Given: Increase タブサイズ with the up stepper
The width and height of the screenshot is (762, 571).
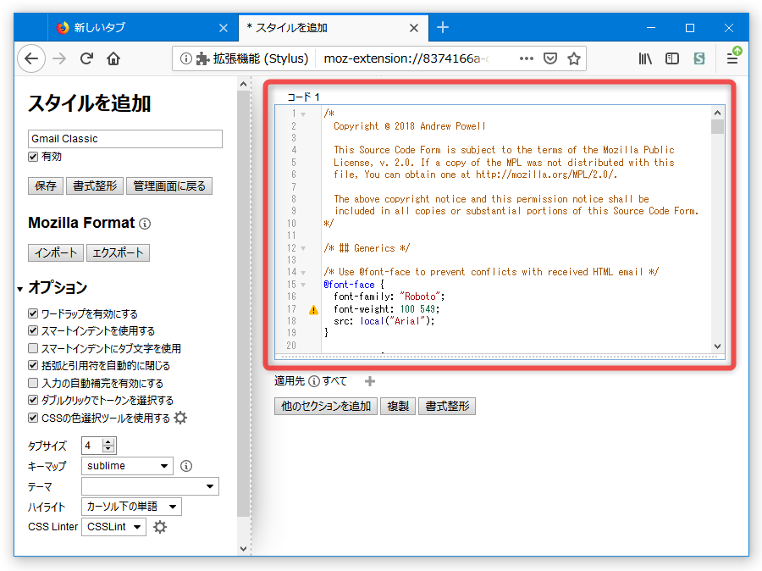Looking at the screenshot, I should click(109, 441).
